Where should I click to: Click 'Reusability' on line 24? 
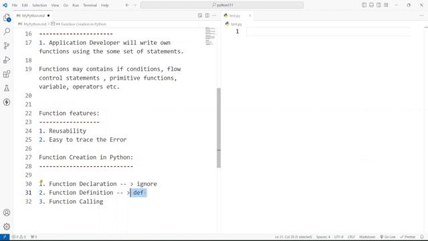68,131
